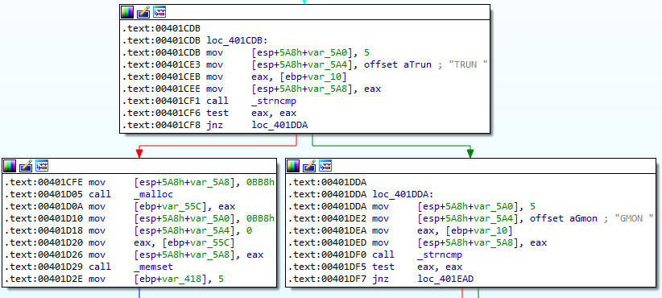Click var_55C at line 00401D20
Viewport: 662px width, 298px height.
pyautogui.click(x=210, y=242)
